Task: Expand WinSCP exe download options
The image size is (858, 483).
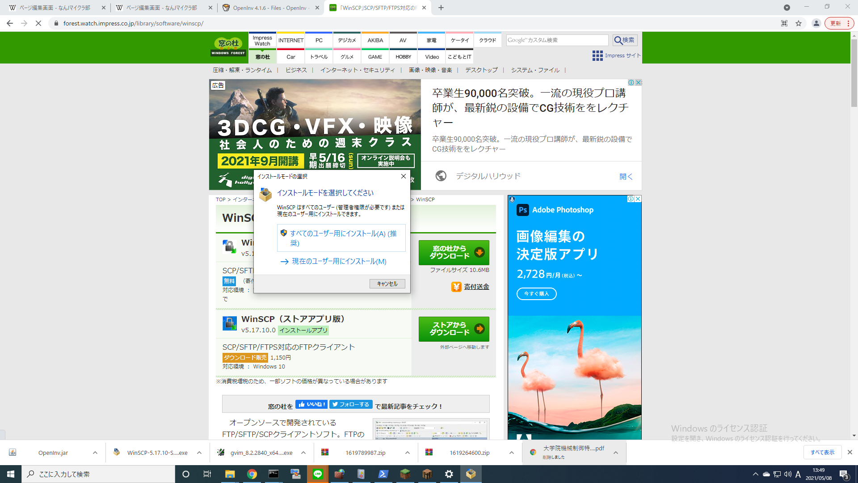Action: point(199,453)
